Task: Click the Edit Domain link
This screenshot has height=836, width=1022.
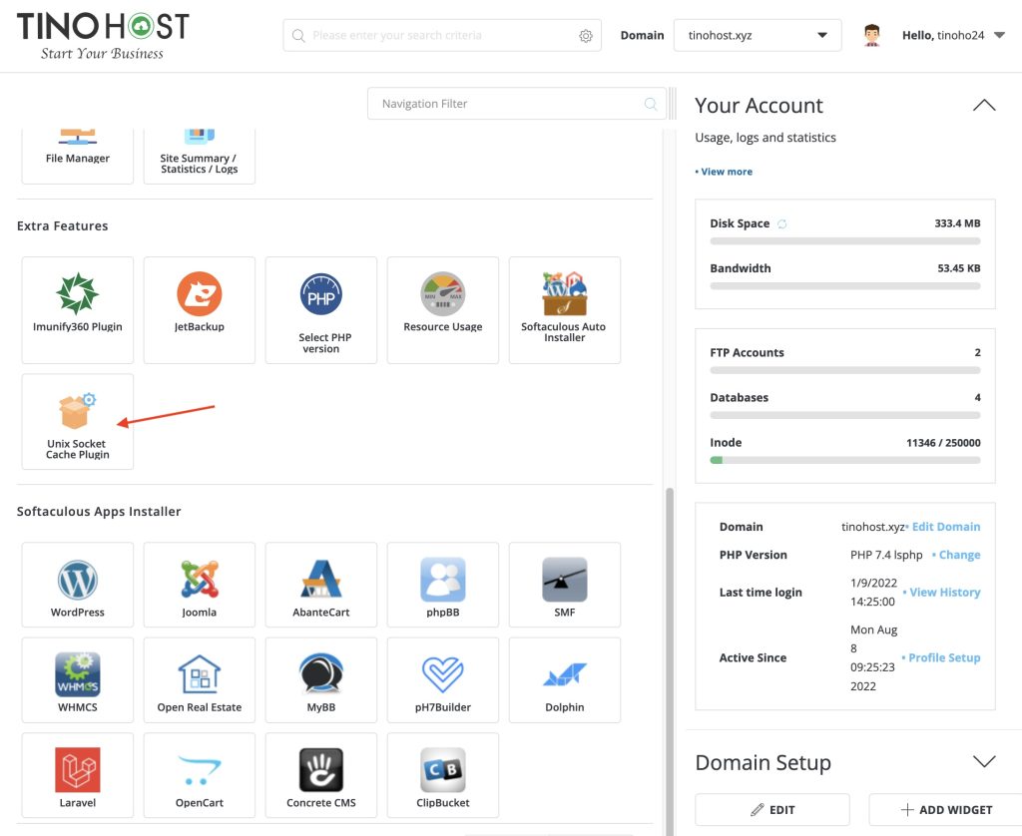Action: pos(946,527)
